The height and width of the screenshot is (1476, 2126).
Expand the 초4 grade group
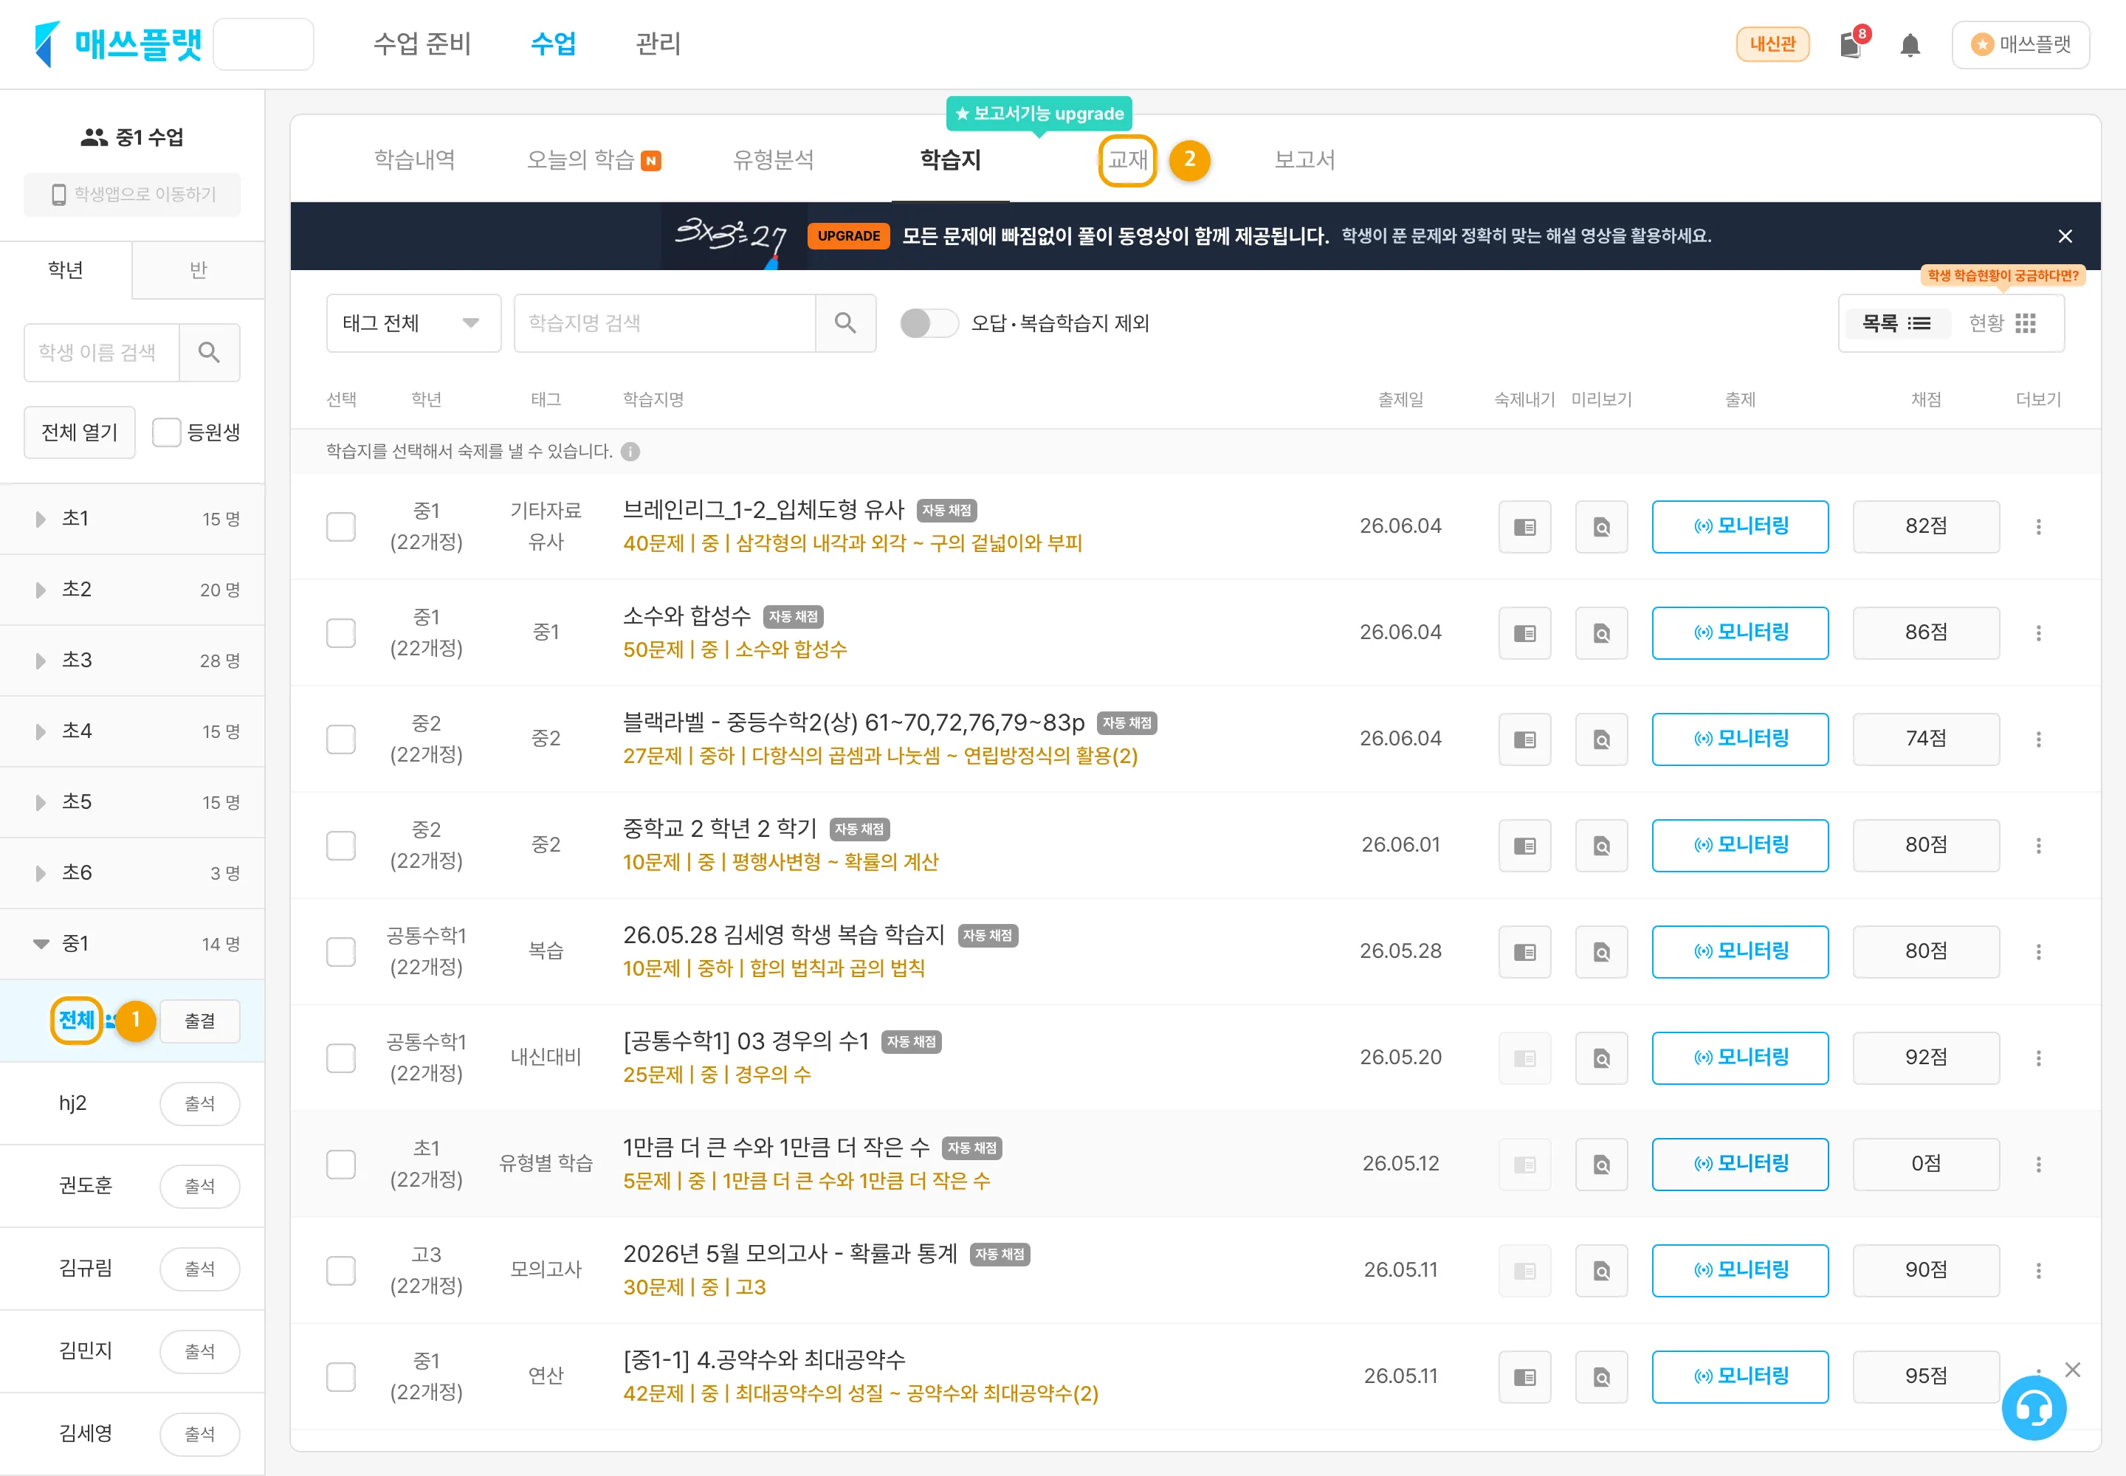tap(132, 731)
